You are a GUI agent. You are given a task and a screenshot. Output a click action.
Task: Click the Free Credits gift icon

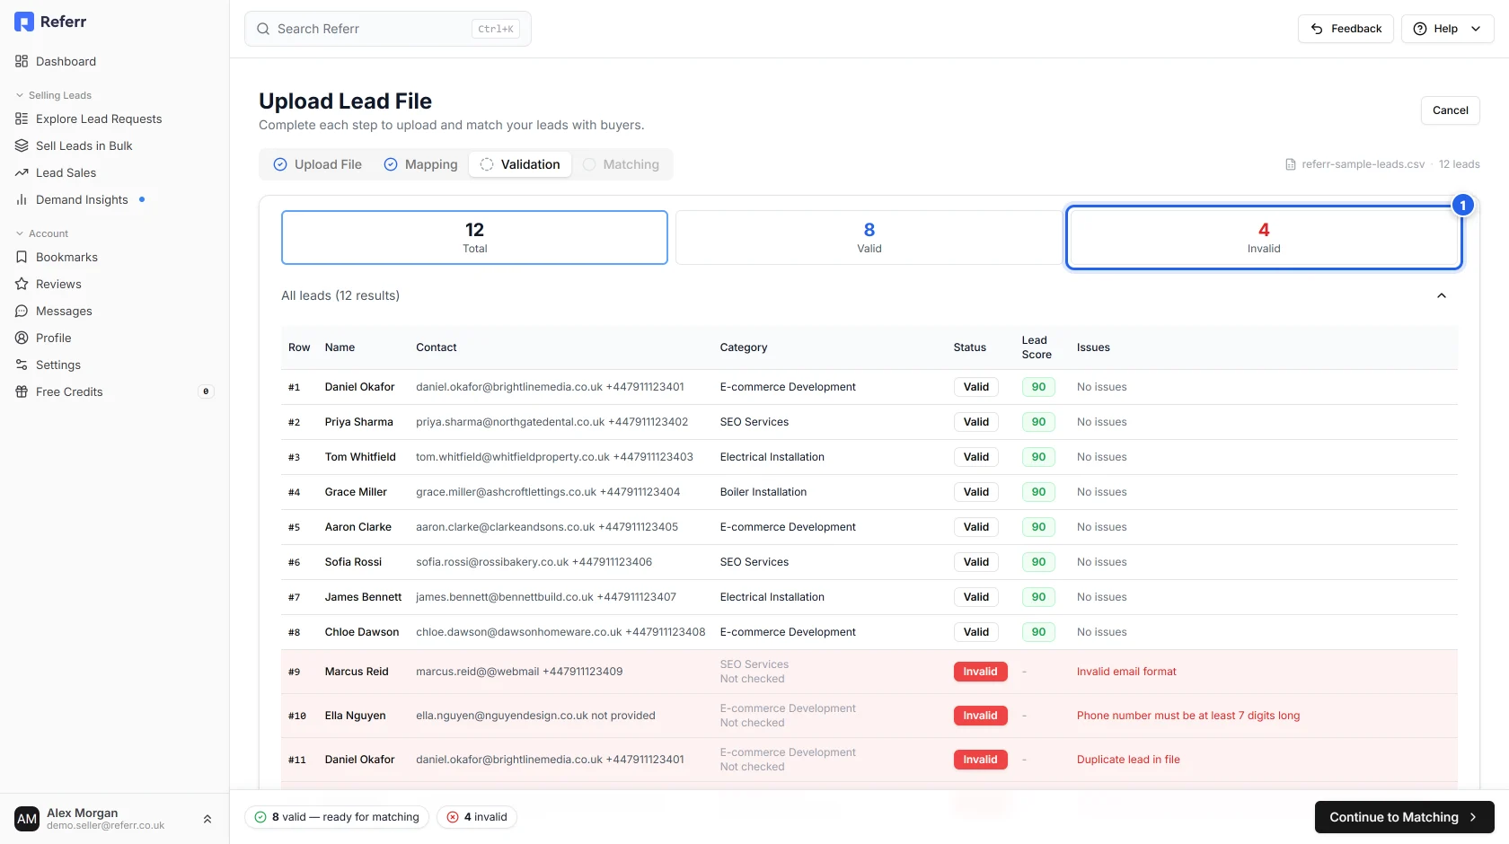point(22,391)
